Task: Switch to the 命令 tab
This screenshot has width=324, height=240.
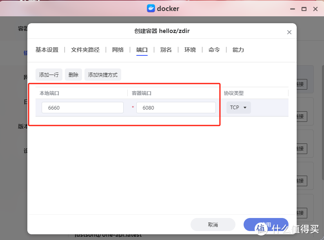Action: [214, 50]
